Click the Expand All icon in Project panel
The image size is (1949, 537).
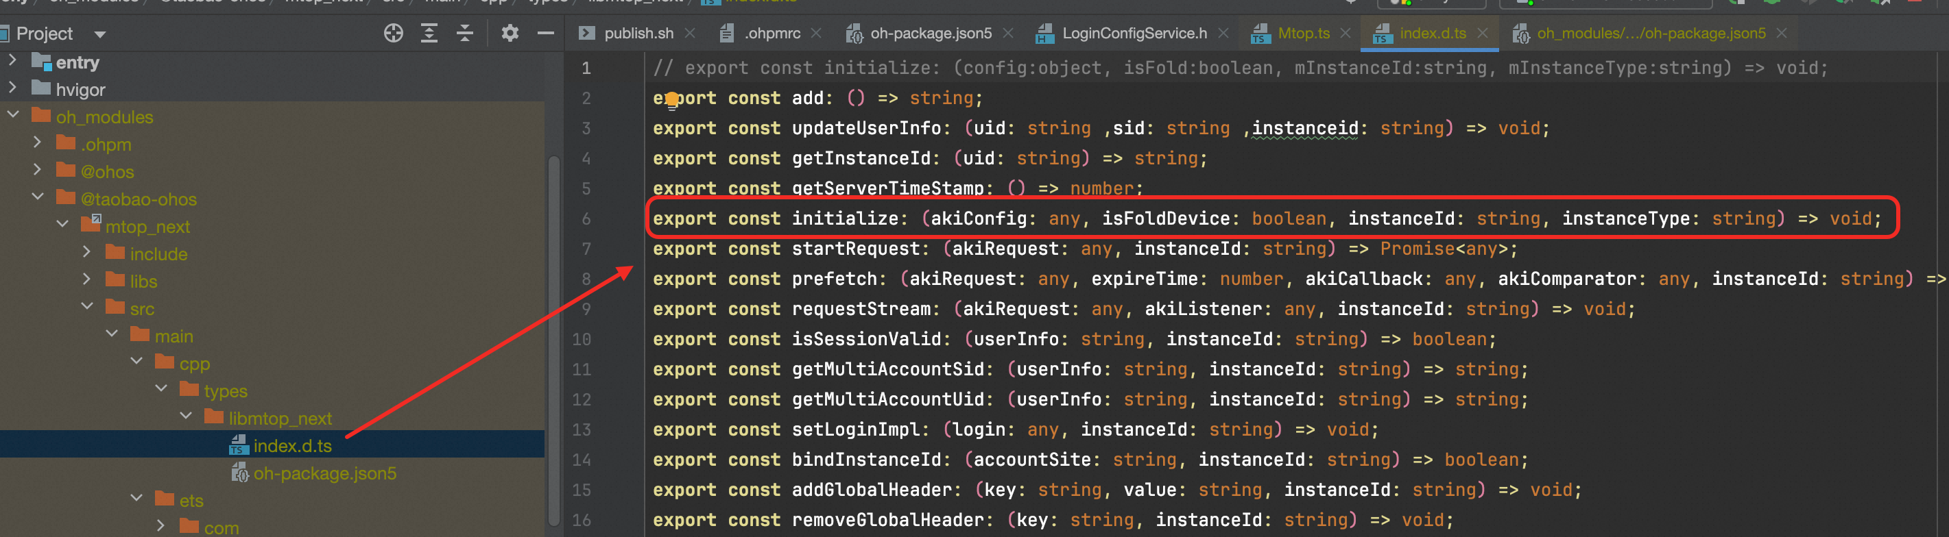pos(429,34)
